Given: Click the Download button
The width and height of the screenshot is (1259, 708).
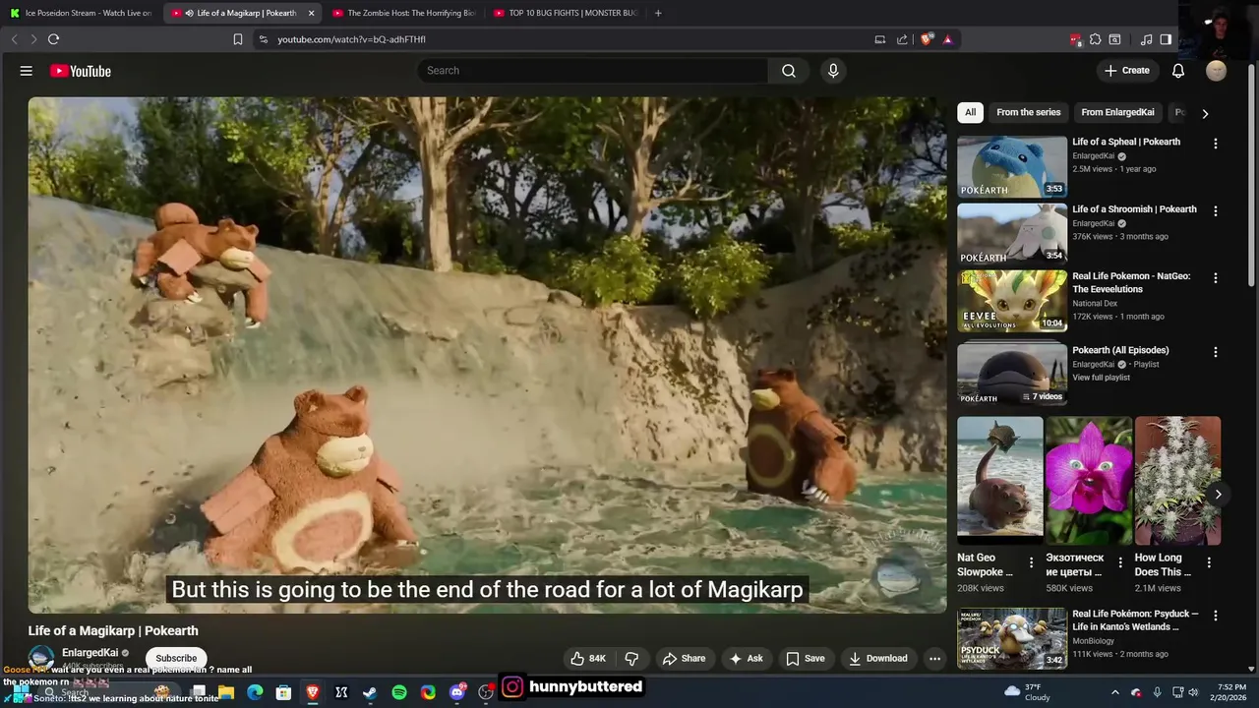Looking at the screenshot, I should 878,659.
